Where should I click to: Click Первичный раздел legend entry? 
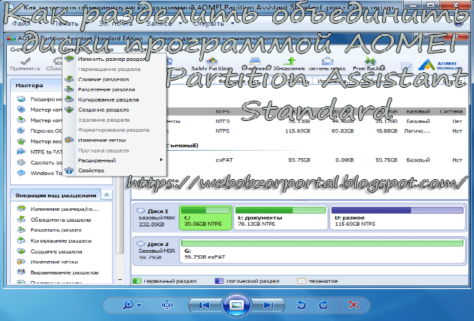click(165, 281)
